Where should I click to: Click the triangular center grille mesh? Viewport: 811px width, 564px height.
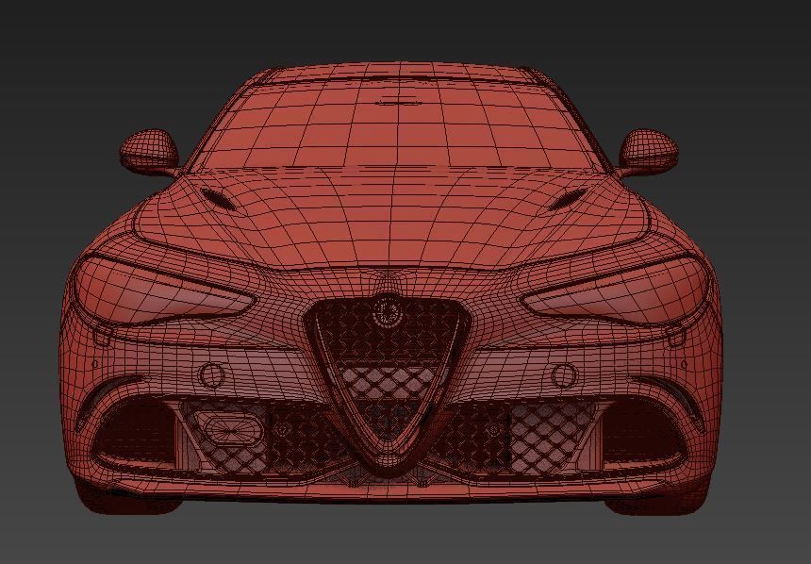point(388,370)
